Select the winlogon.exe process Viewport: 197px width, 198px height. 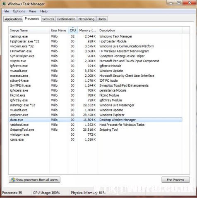95,134
